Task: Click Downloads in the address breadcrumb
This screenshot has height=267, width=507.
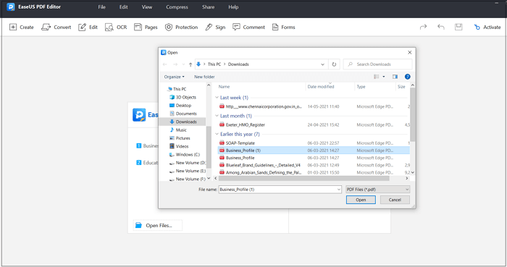Action: point(238,64)
